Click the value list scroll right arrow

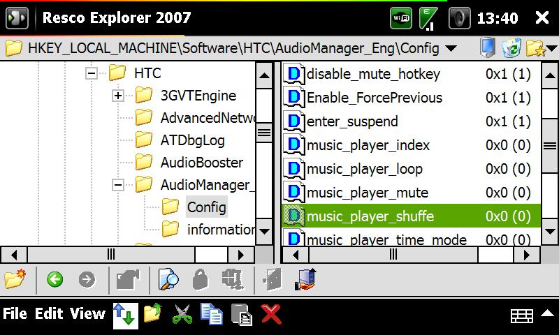click(526, 255)
